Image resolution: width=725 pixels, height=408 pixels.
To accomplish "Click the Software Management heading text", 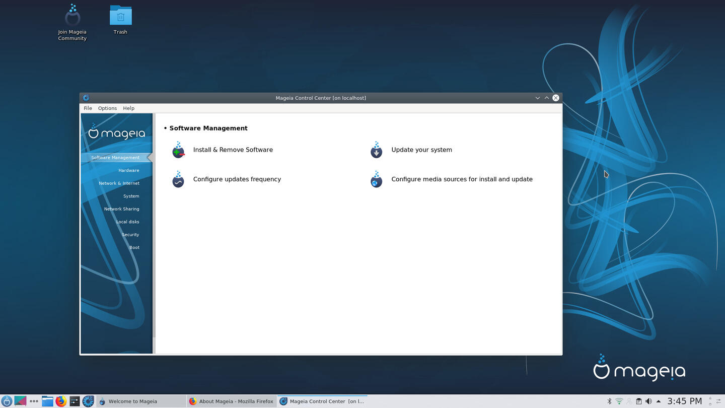I will pos(208,128).
